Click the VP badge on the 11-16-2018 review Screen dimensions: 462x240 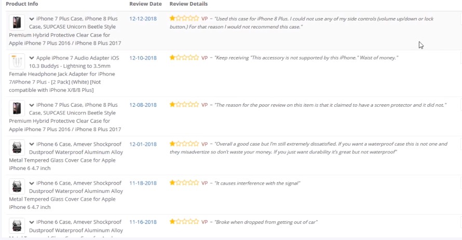click(205, 222)
